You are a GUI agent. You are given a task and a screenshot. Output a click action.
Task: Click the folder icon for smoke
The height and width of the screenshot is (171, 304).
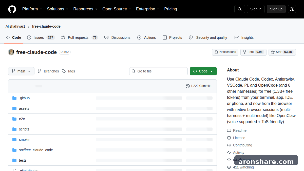click(x=14, y=140)
